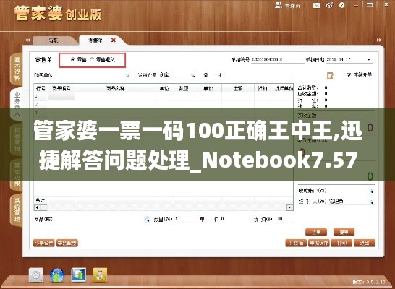Click the 商品(F5) lookup magnifier icon
This screenshot has height=289, width=395.
click(147, 220)
